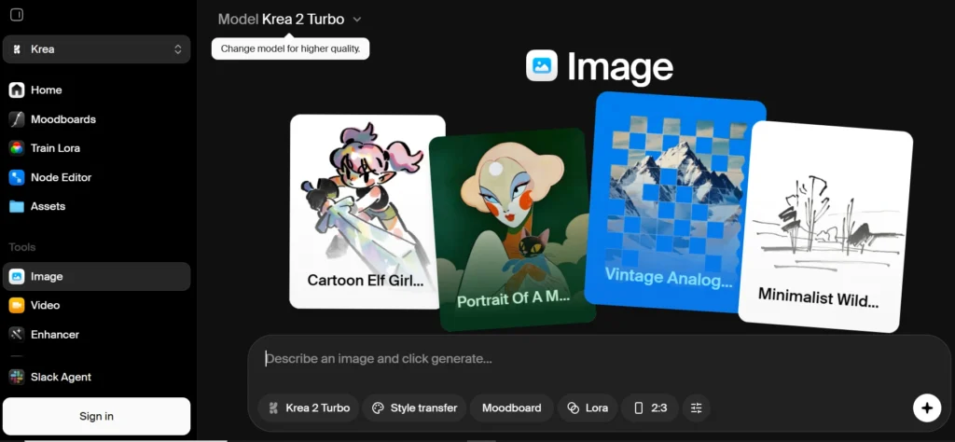The height and width of the screenshot is (442, 955).
Task: Click the Enhancer tool icon
Action: point(17,334)
